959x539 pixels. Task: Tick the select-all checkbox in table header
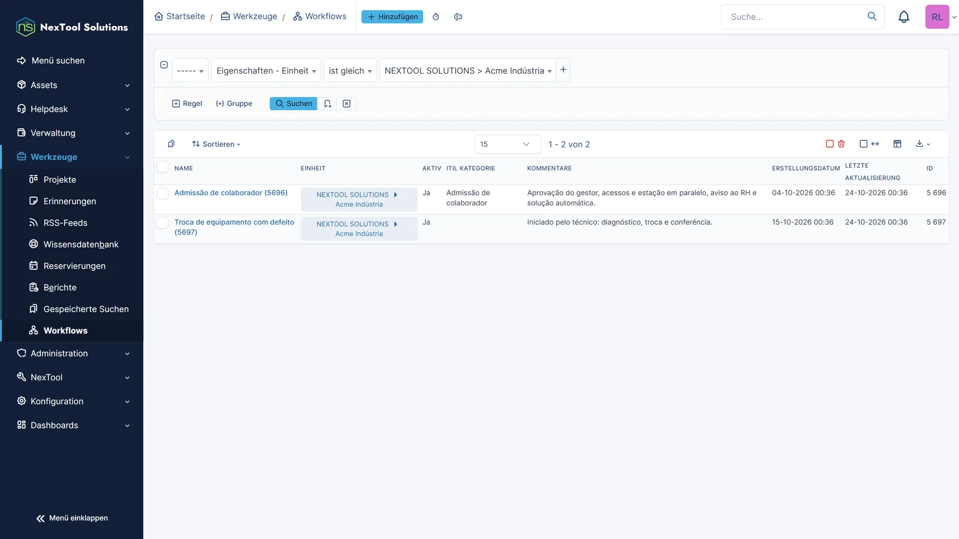[162, 166]
